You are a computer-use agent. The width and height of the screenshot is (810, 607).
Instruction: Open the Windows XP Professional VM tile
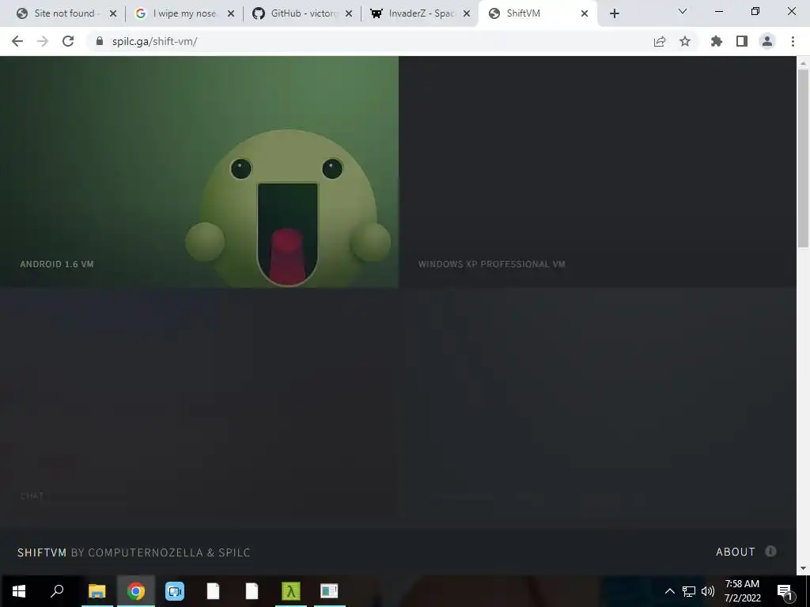pyautogui.click(x=597, y=172)
